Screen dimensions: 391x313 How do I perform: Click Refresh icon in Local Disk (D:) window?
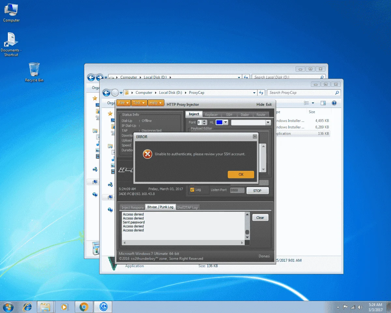[246, 77]
